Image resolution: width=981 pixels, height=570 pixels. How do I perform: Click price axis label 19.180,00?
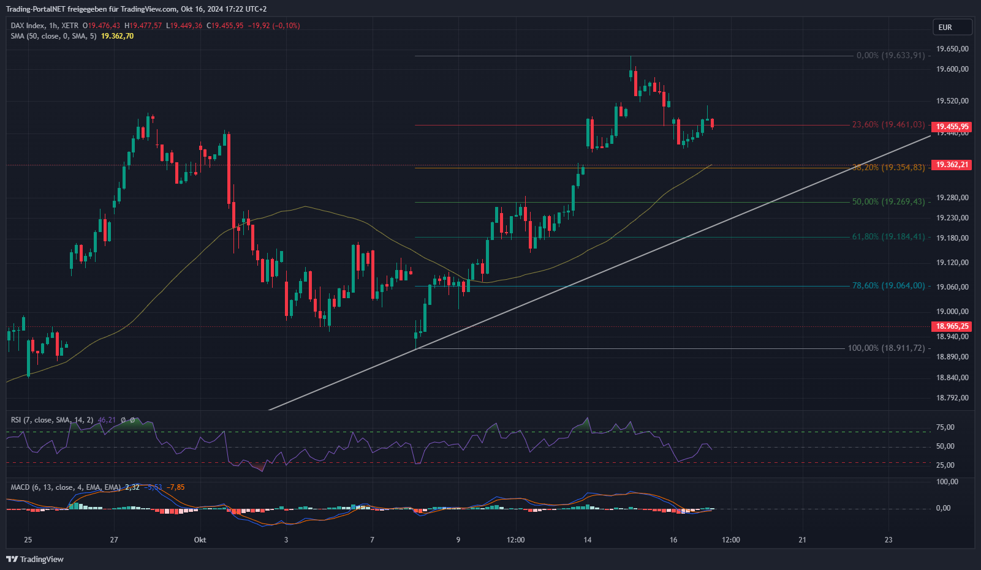click(x=952, y=238)
